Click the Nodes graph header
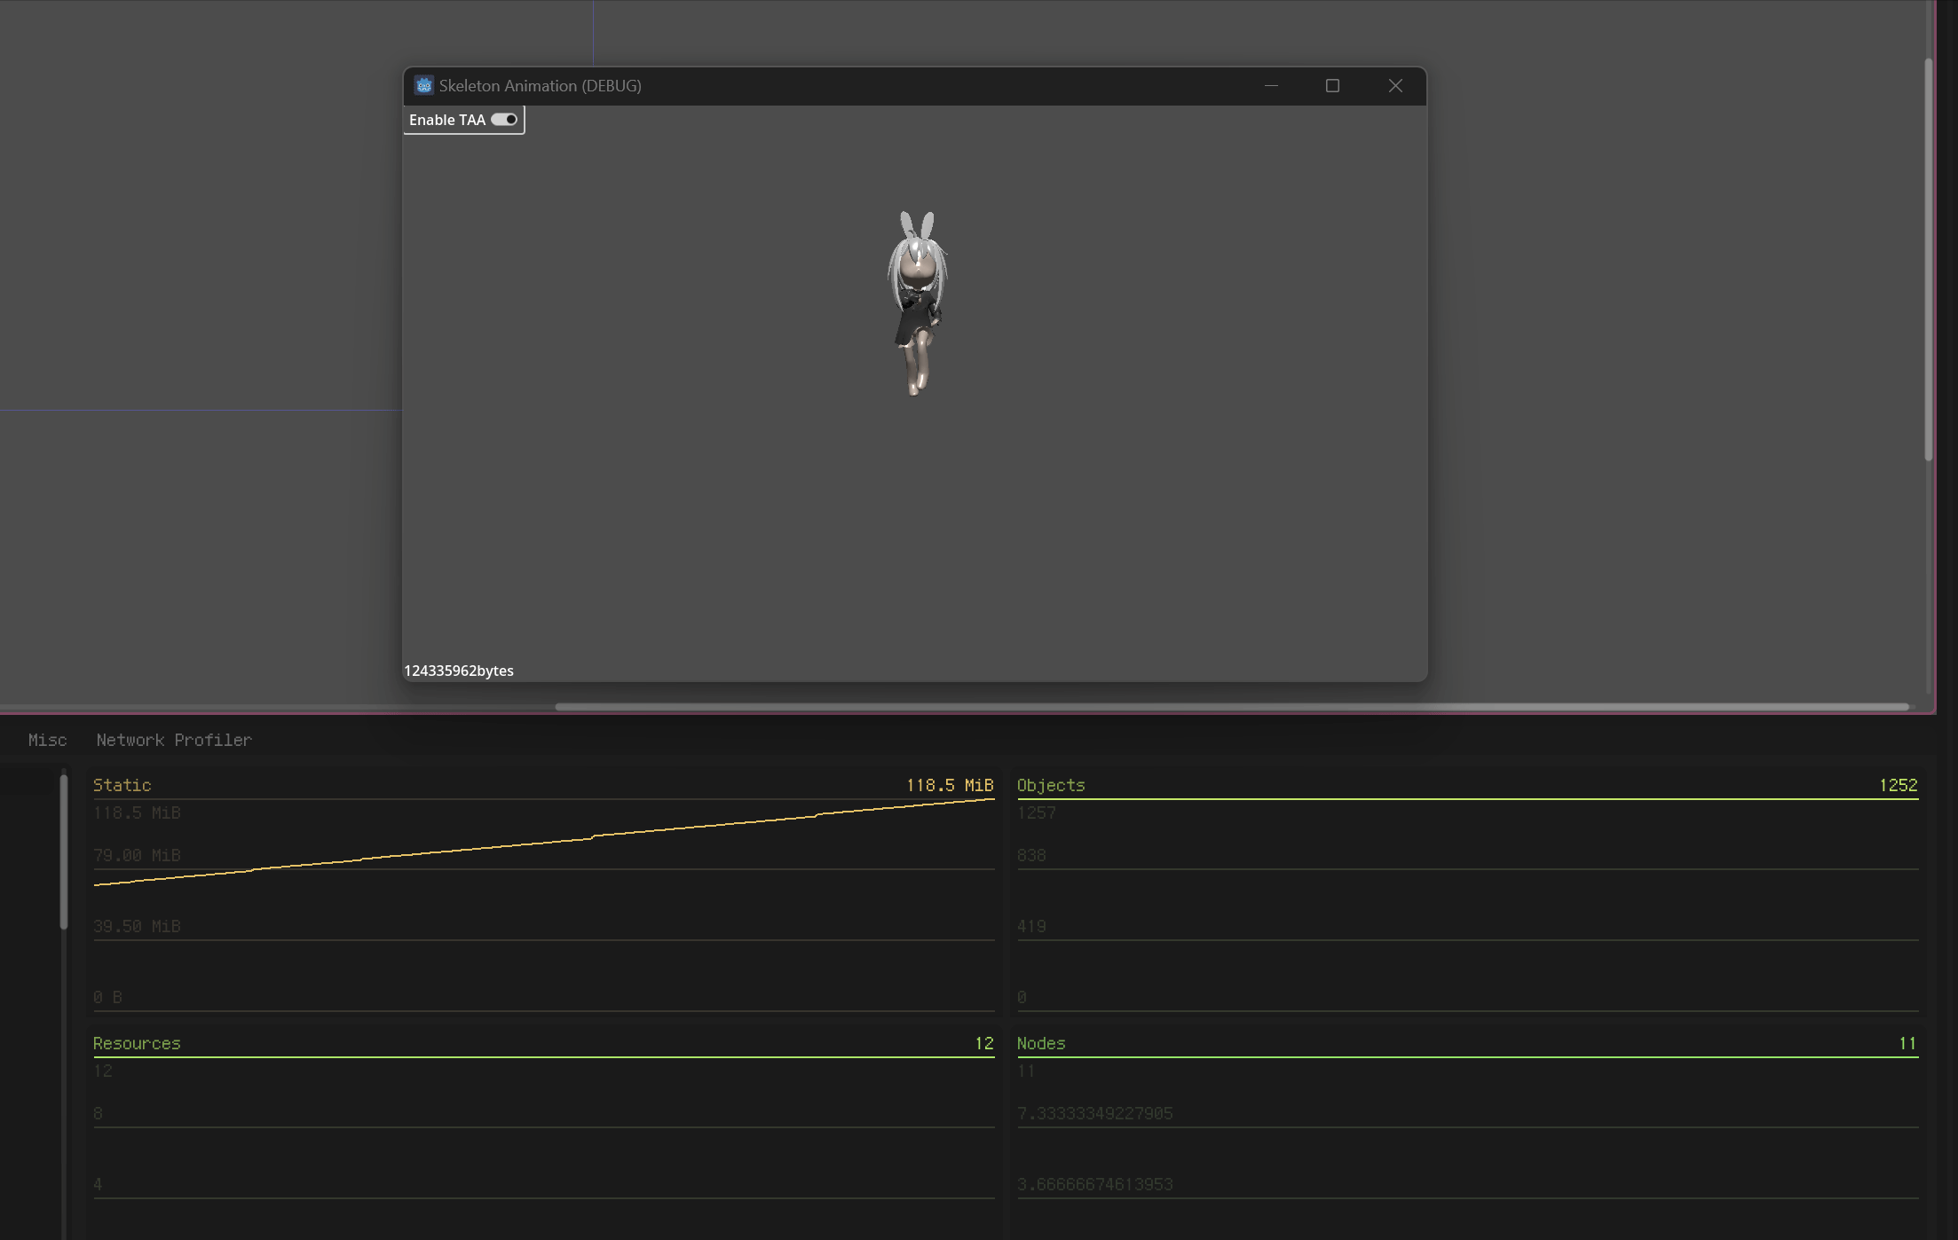Screen dimensions: 1958x1240 [x=1041, y=1042]
